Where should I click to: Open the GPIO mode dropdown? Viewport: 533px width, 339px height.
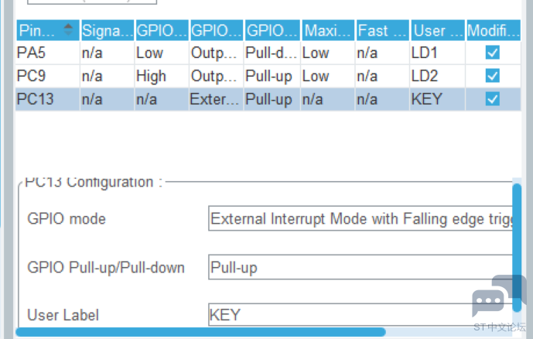pos(360,218)
